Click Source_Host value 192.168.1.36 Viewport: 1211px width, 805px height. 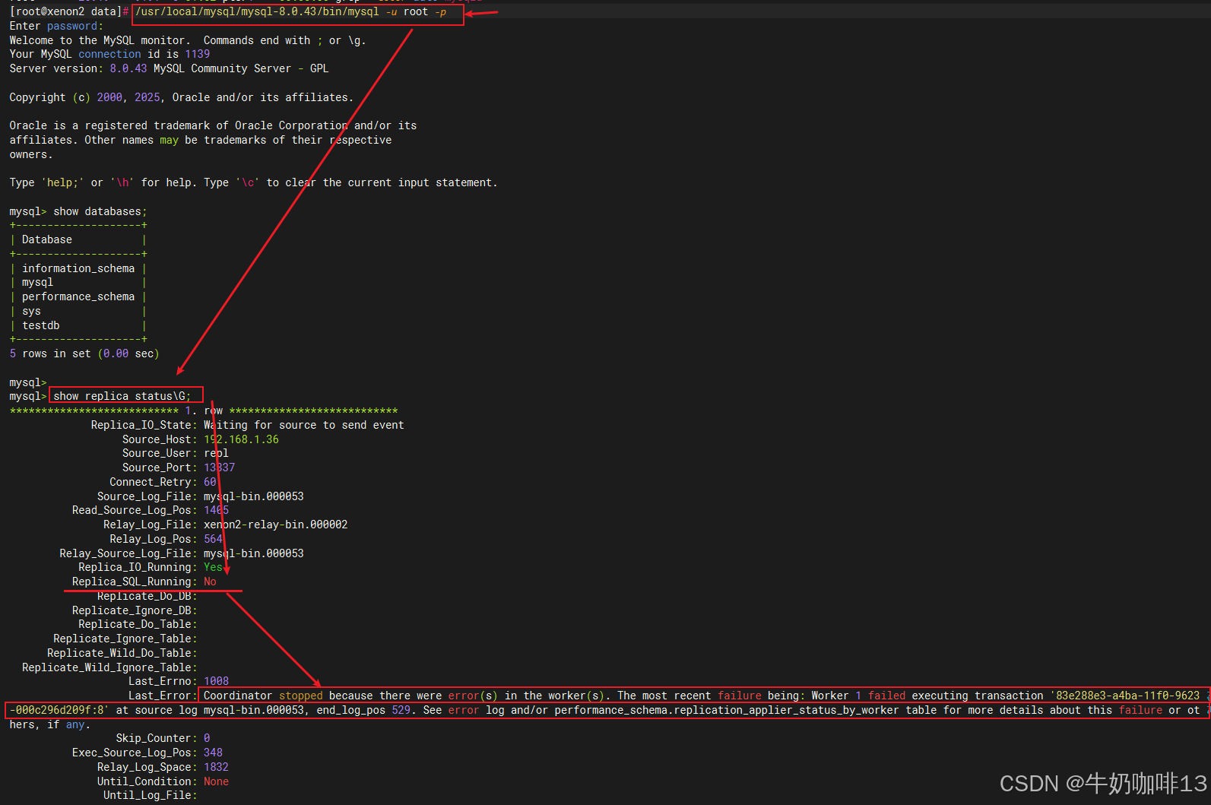[x=241, y=440]
